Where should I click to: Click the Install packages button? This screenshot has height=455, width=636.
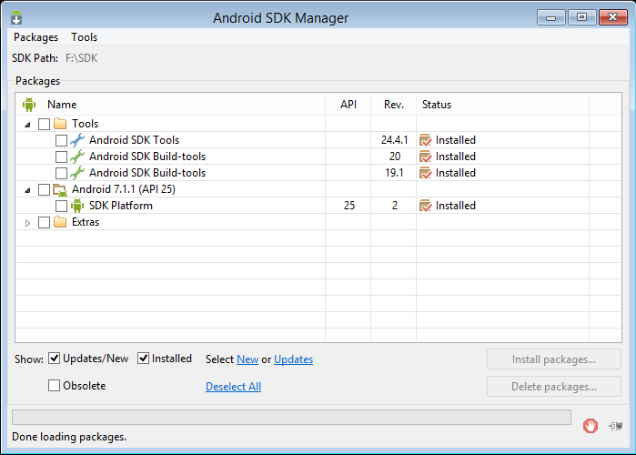pyautogui.click(x=554, y=359)
